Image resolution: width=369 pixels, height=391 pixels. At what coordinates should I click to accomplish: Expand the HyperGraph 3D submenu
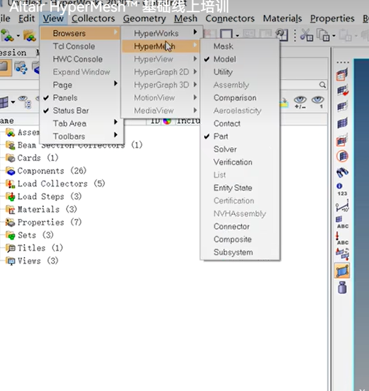161,85
